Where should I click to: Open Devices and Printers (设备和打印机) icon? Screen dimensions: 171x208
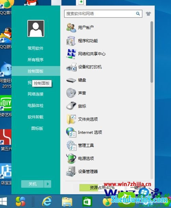(71, 67)
